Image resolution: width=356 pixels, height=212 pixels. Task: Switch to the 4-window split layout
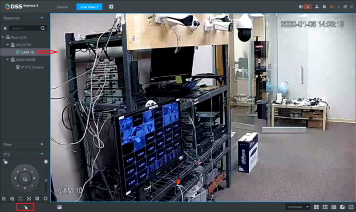[x=316, y=207]
